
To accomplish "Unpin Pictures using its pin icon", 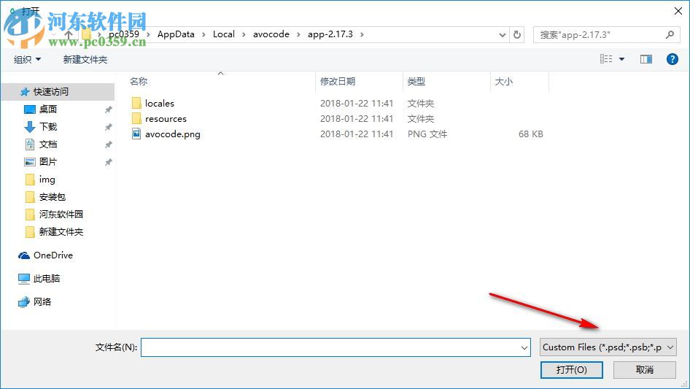I will click(x=108, y=162).
